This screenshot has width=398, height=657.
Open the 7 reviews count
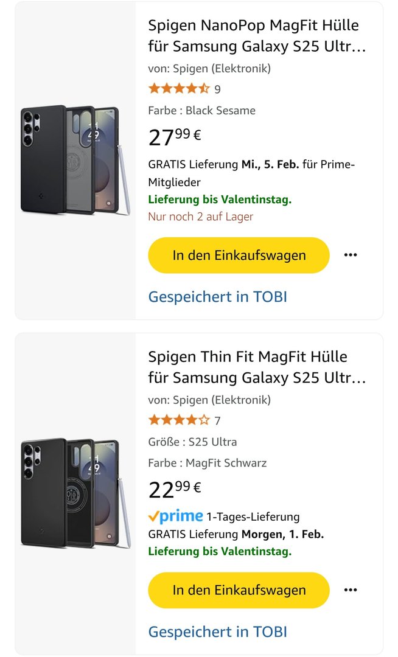coord(217,421)
